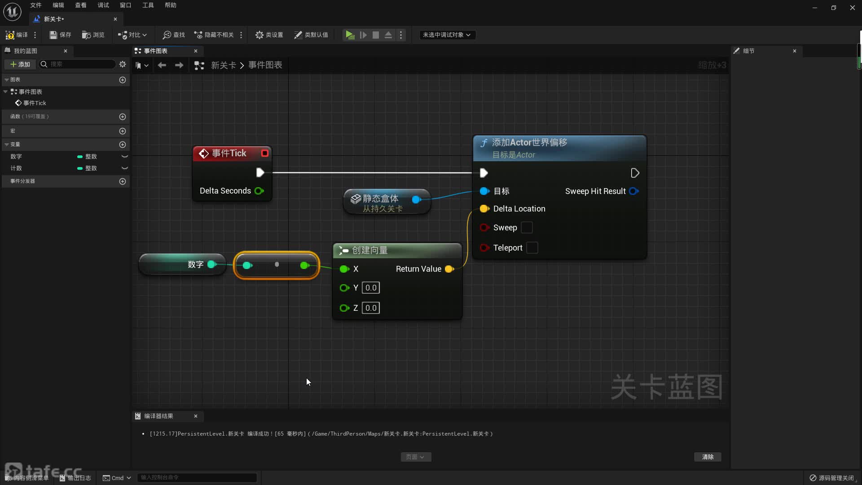The image size is (862, 485).
Task: Open 类设置 class settings
Action: 269,35
